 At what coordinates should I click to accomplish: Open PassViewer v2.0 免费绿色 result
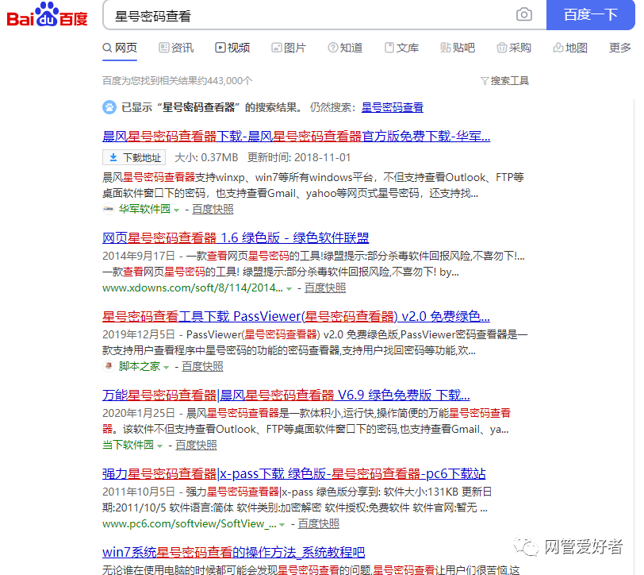(x=296, y=316)
